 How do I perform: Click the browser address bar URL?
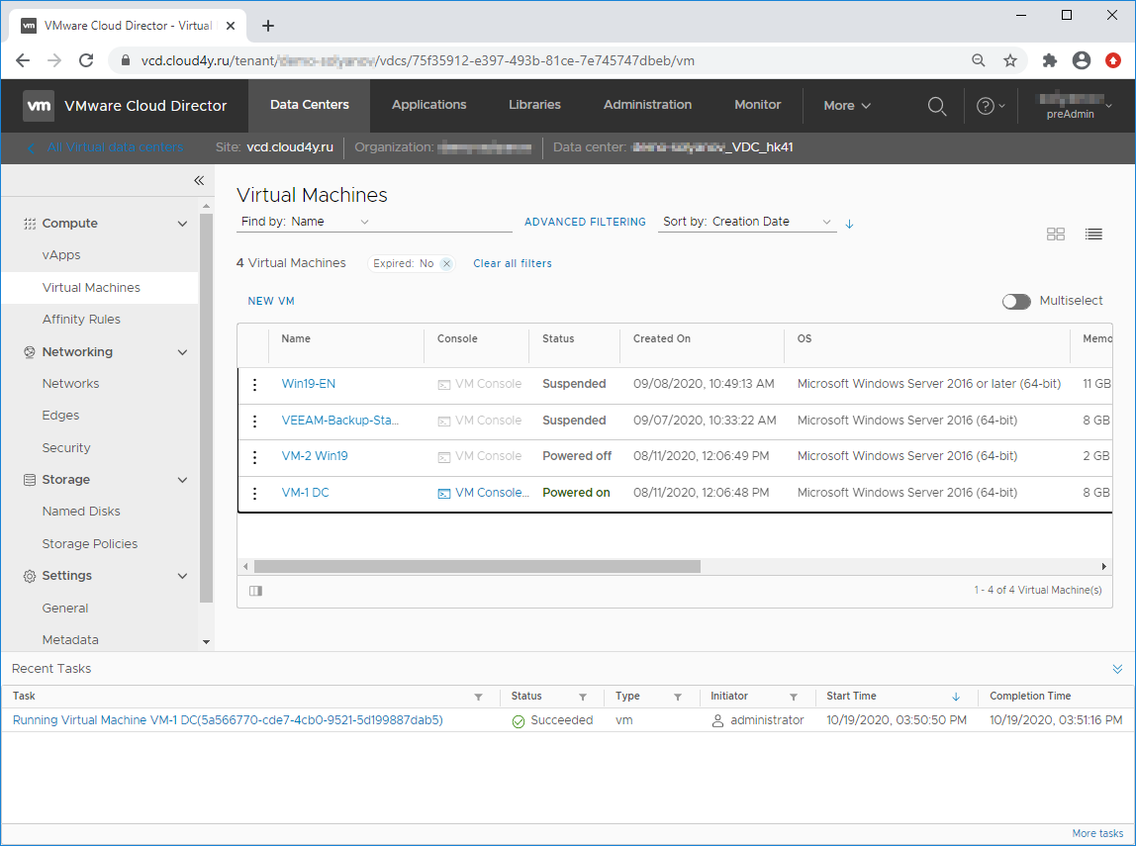coord(418,60)
